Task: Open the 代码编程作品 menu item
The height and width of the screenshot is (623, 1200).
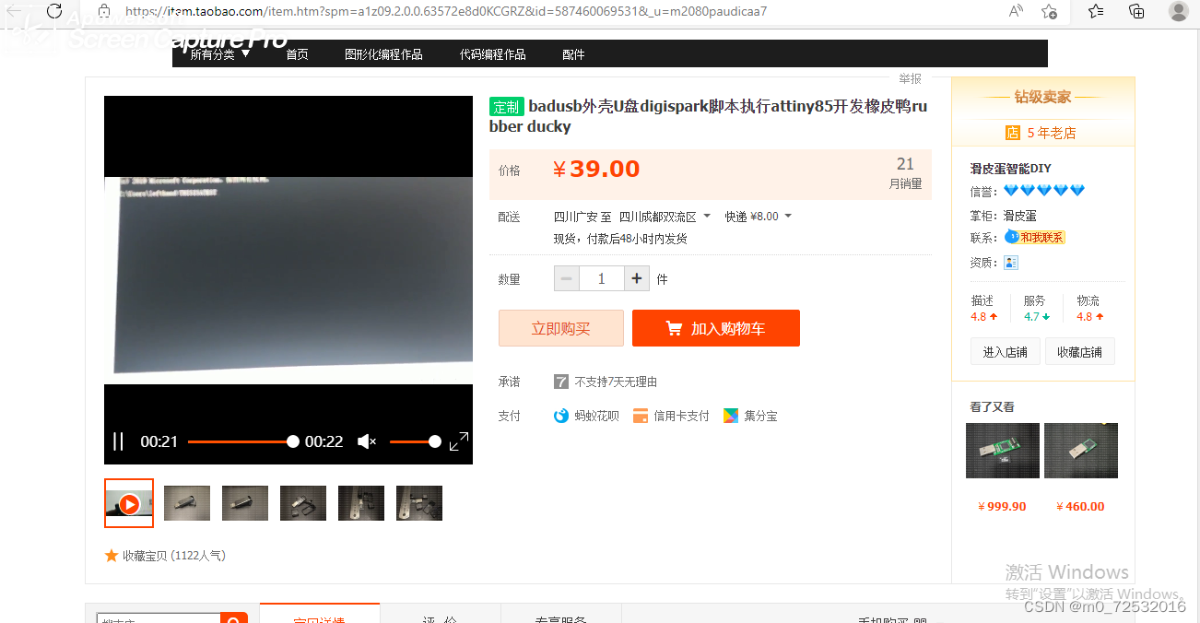Action: [x=492, y=54]
